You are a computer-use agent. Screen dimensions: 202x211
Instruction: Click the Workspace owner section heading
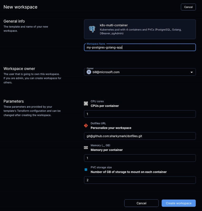point(19,69)
